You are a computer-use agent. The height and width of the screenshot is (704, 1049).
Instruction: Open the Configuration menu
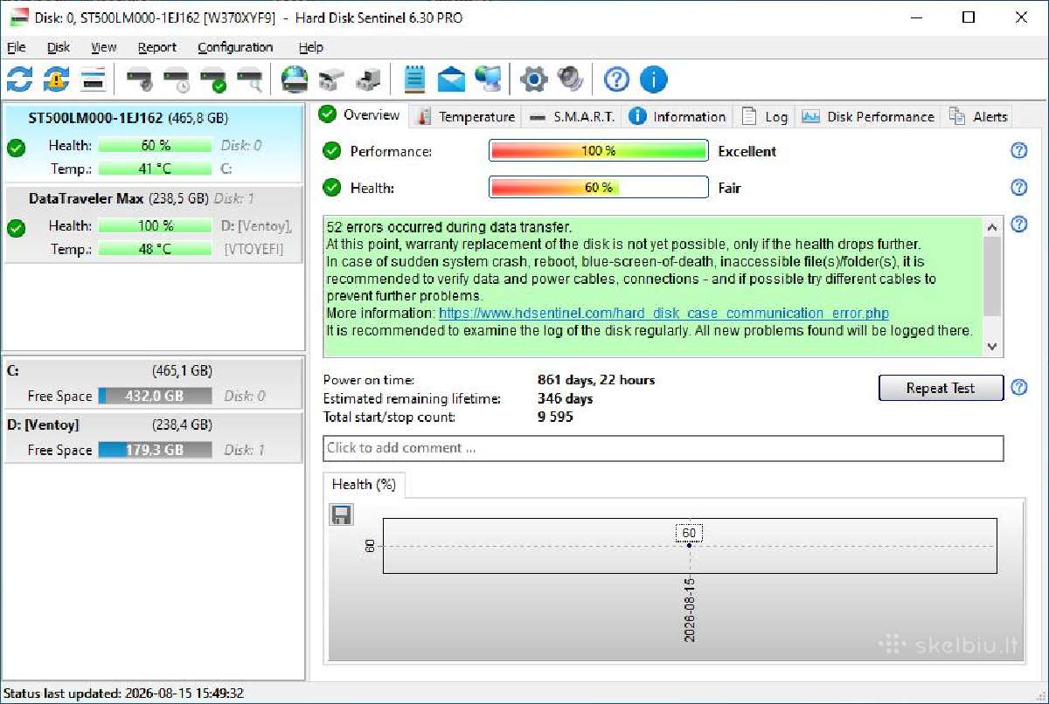(235, 47)
